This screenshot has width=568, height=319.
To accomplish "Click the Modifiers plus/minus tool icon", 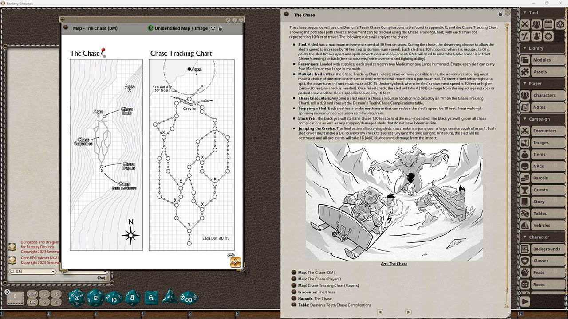I will (525, 36).
